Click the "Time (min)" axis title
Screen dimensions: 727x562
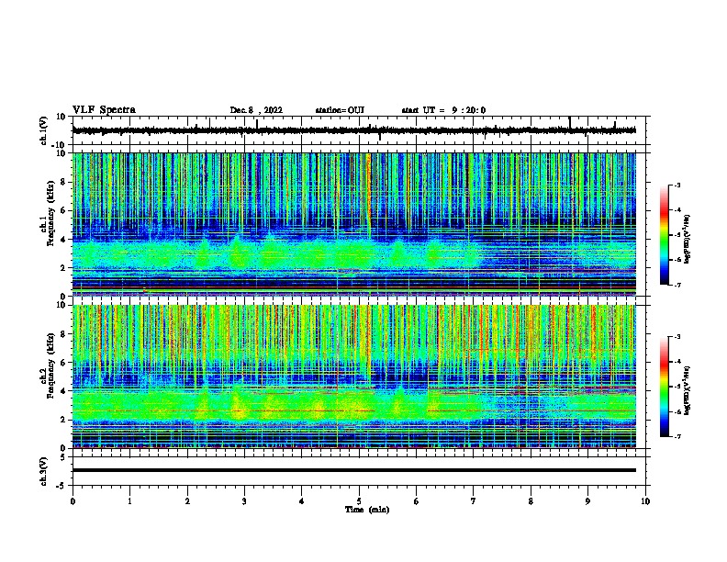click(x=367, y=510)
